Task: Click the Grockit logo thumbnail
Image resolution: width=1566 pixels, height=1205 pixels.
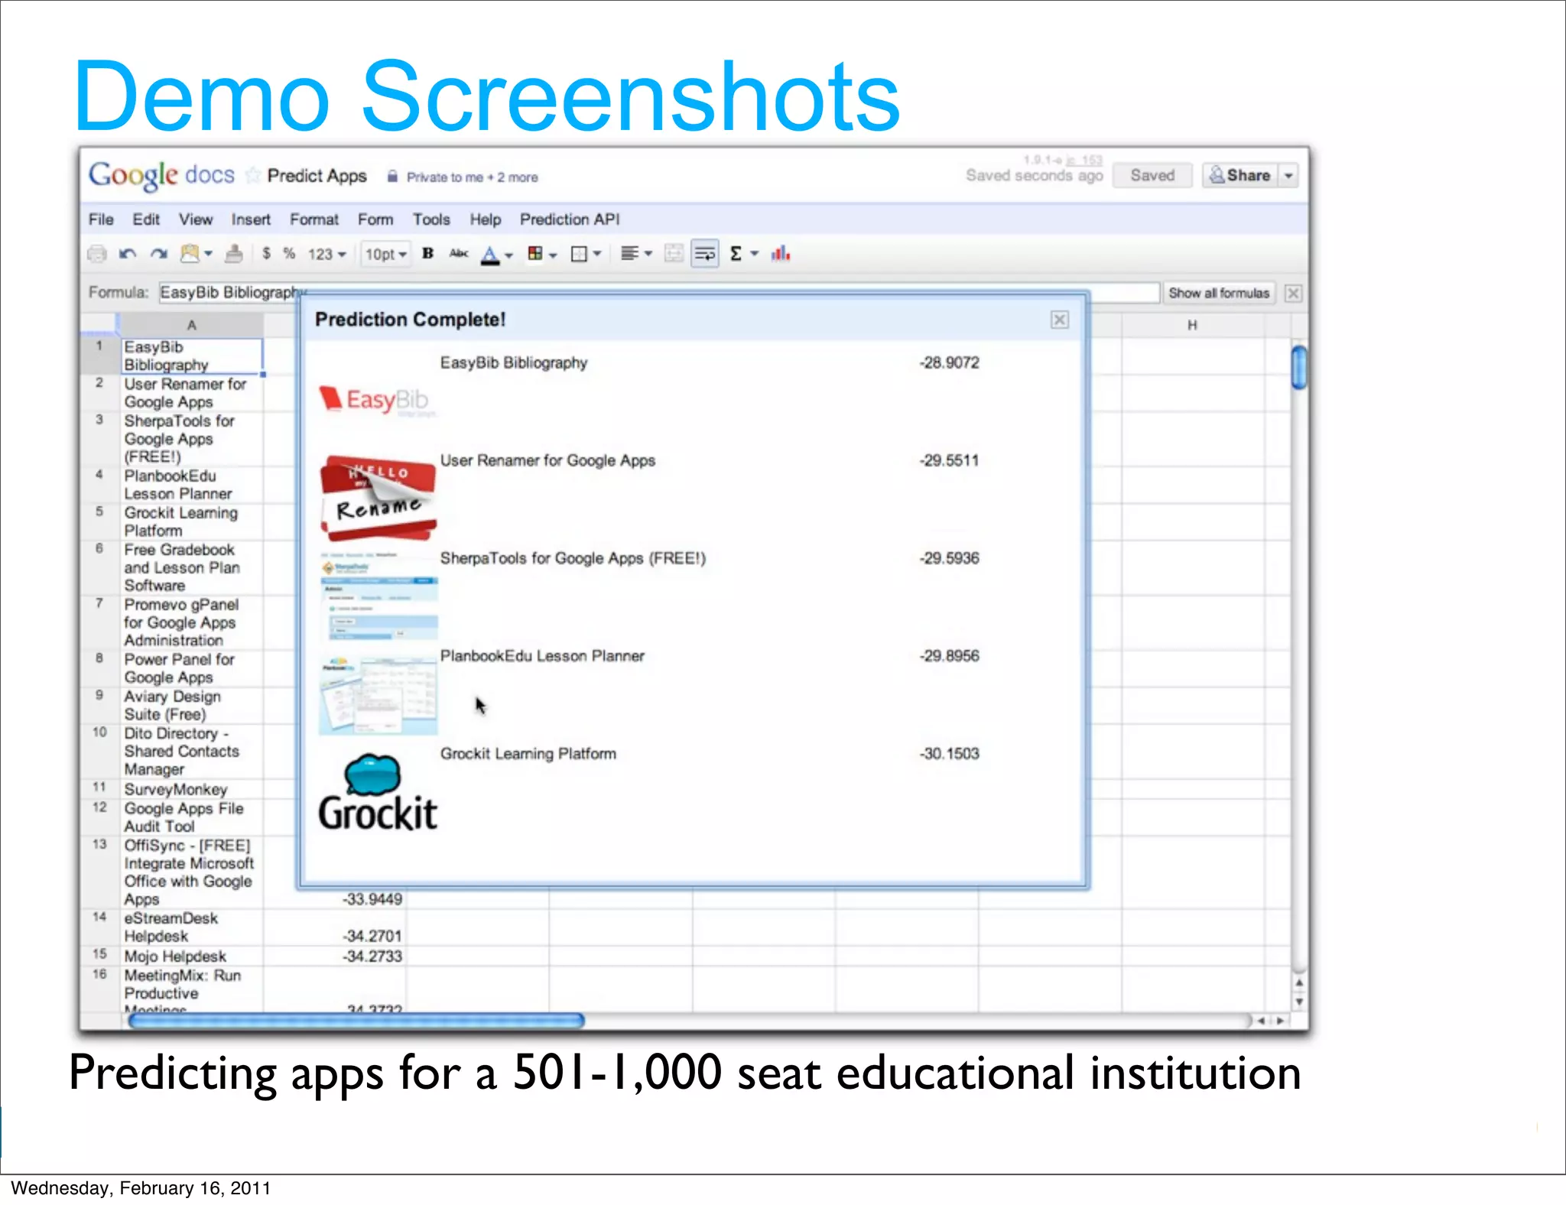Action: [378, 792]
